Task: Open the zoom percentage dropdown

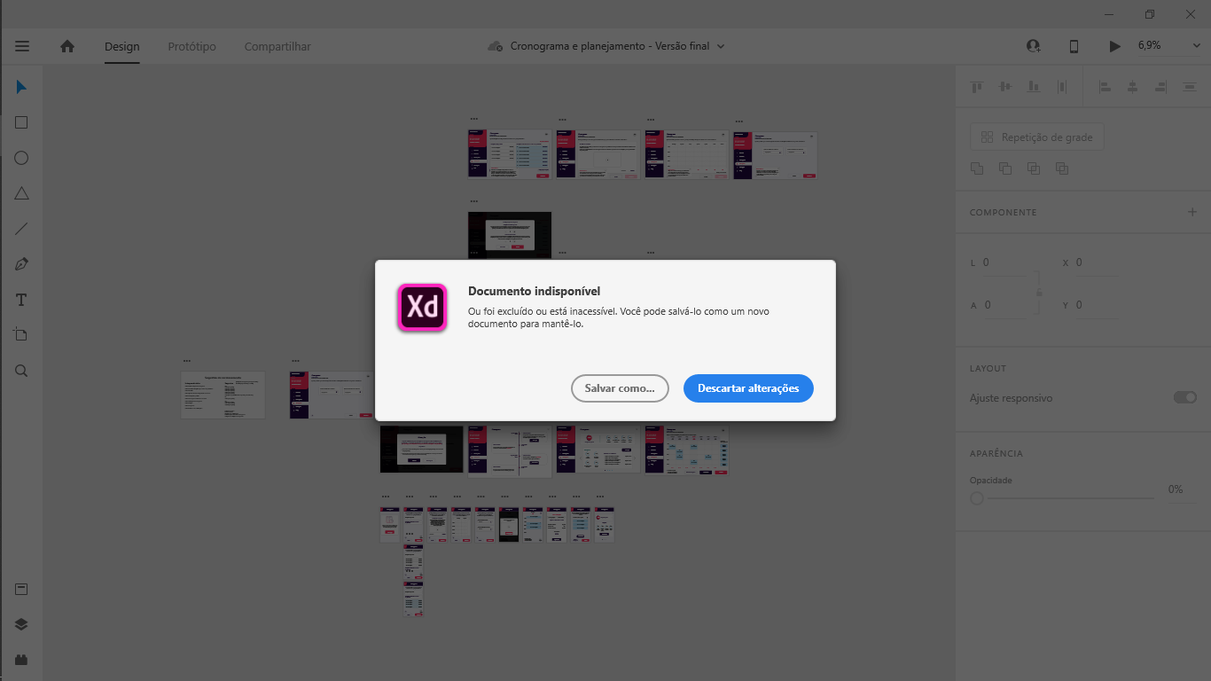Action: (x=1194, y=45)
